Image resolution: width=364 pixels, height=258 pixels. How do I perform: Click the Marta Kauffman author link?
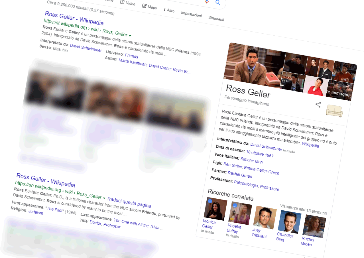coord(133,63)
